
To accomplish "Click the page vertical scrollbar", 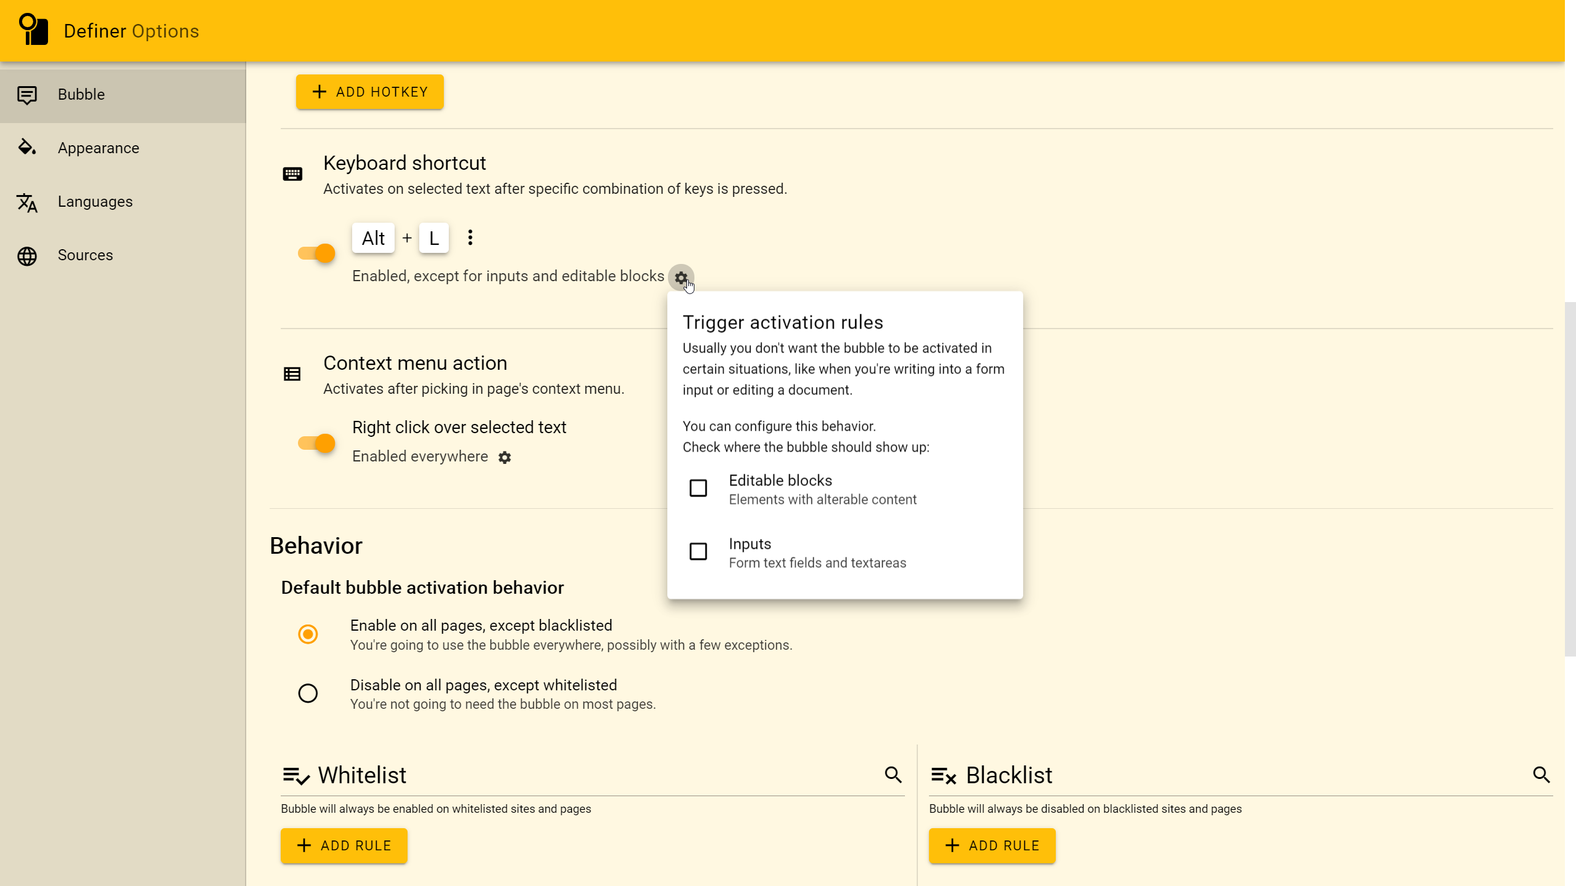I will point(1570,480).
